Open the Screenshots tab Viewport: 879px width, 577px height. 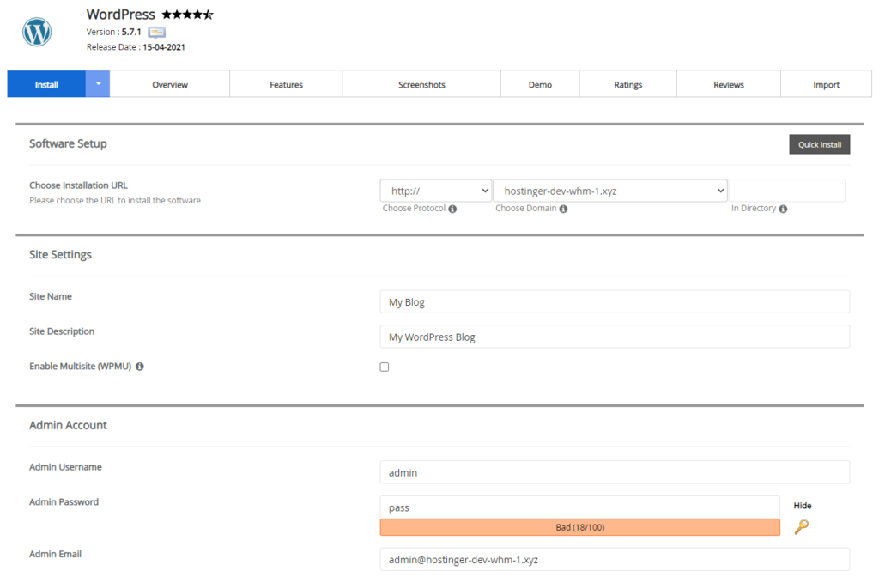tap(421, 83)
